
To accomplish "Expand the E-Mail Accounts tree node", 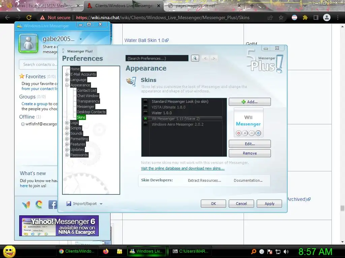I will (67, 74).
